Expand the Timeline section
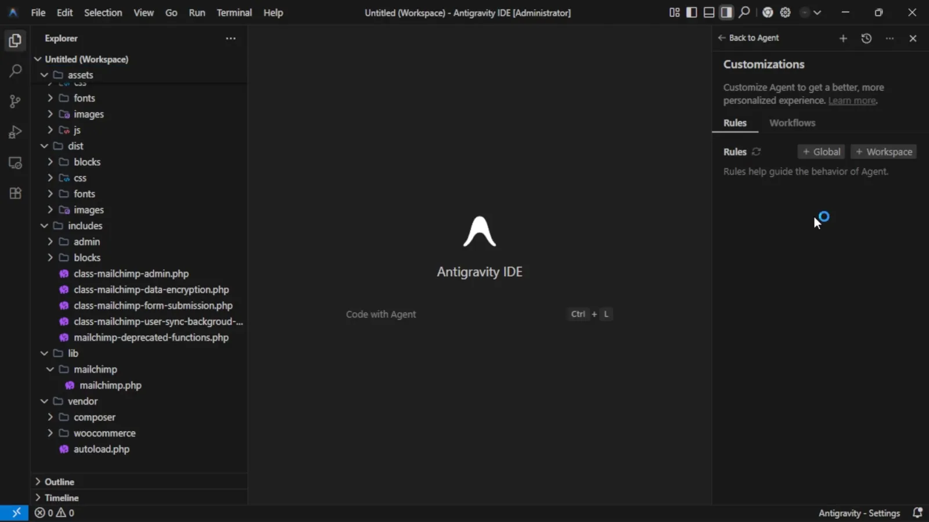 [38, 498]
